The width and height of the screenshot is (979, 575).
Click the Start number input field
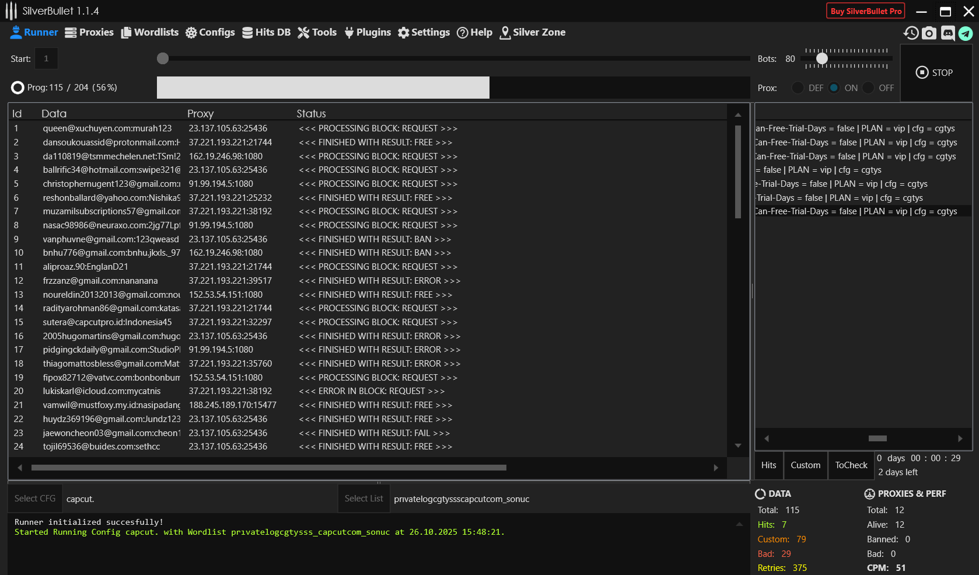click(46, 58)
